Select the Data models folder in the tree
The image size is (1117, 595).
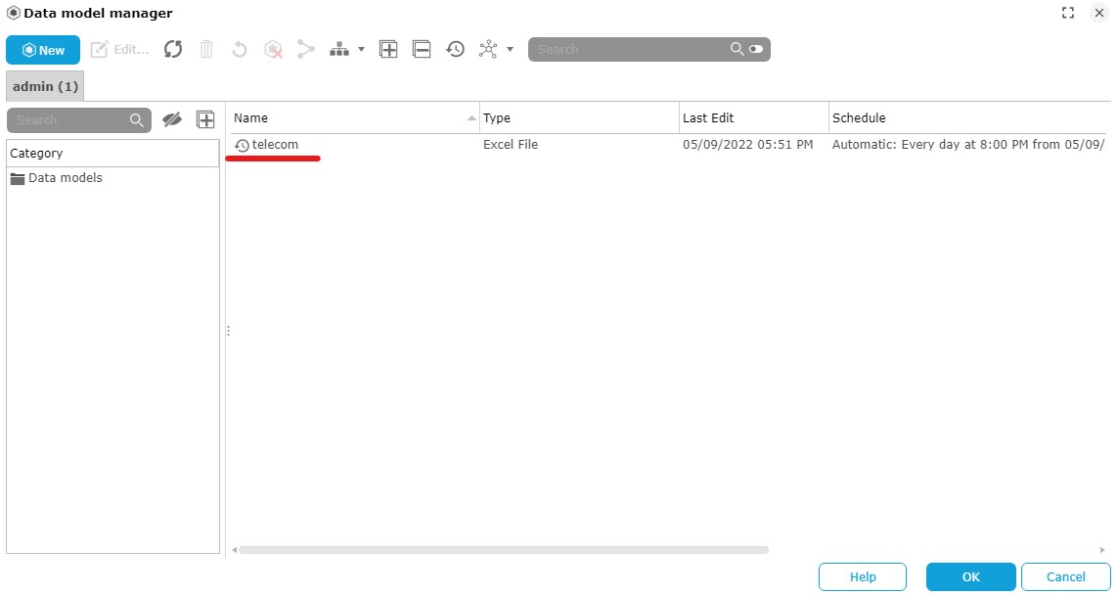pyautogui.click(x=65, y=178)
